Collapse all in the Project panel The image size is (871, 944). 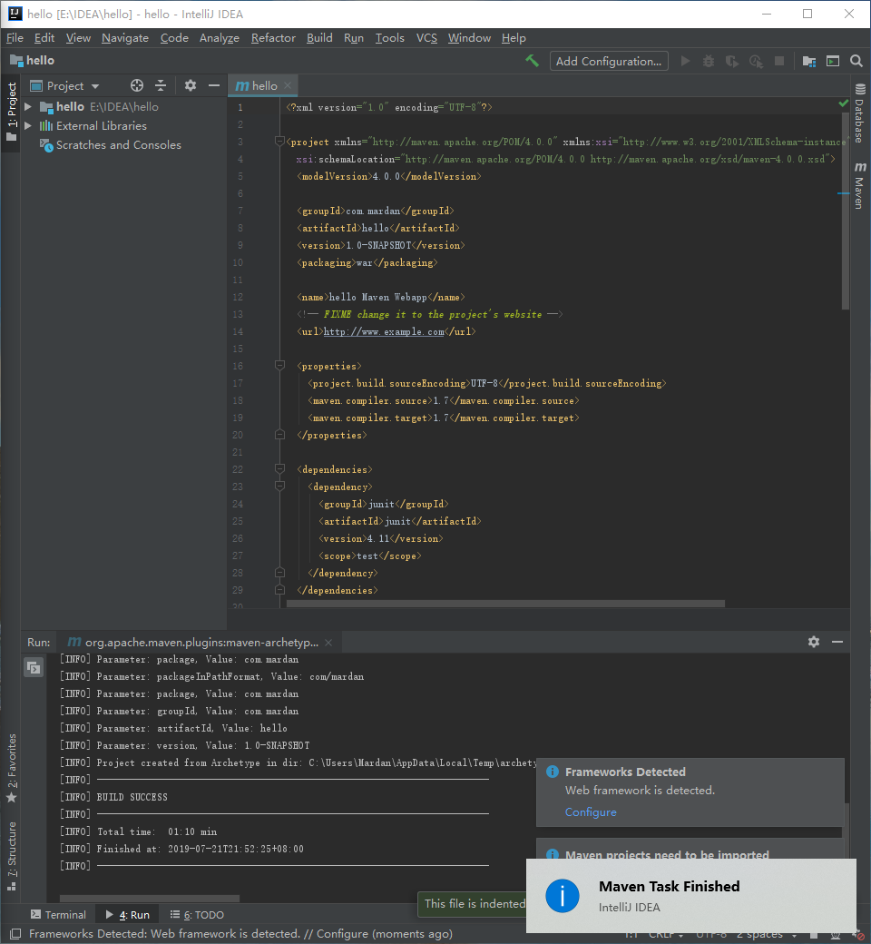pos(160,85)
